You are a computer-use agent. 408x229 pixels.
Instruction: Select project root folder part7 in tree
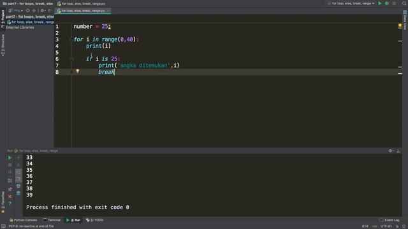point(30,17)
